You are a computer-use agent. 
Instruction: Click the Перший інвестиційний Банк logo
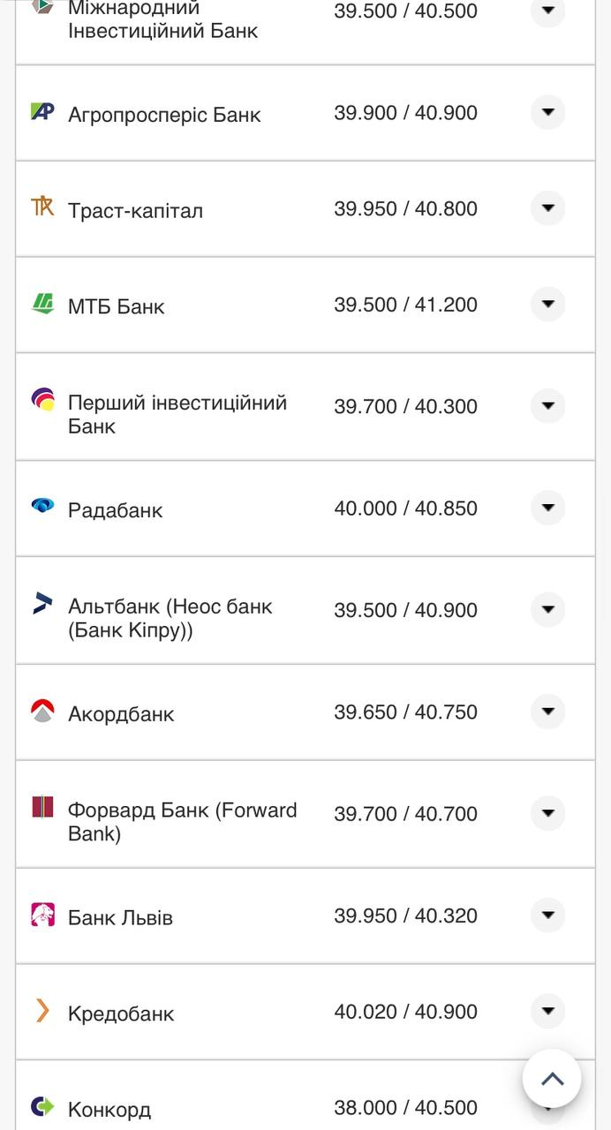click(42, 401)
